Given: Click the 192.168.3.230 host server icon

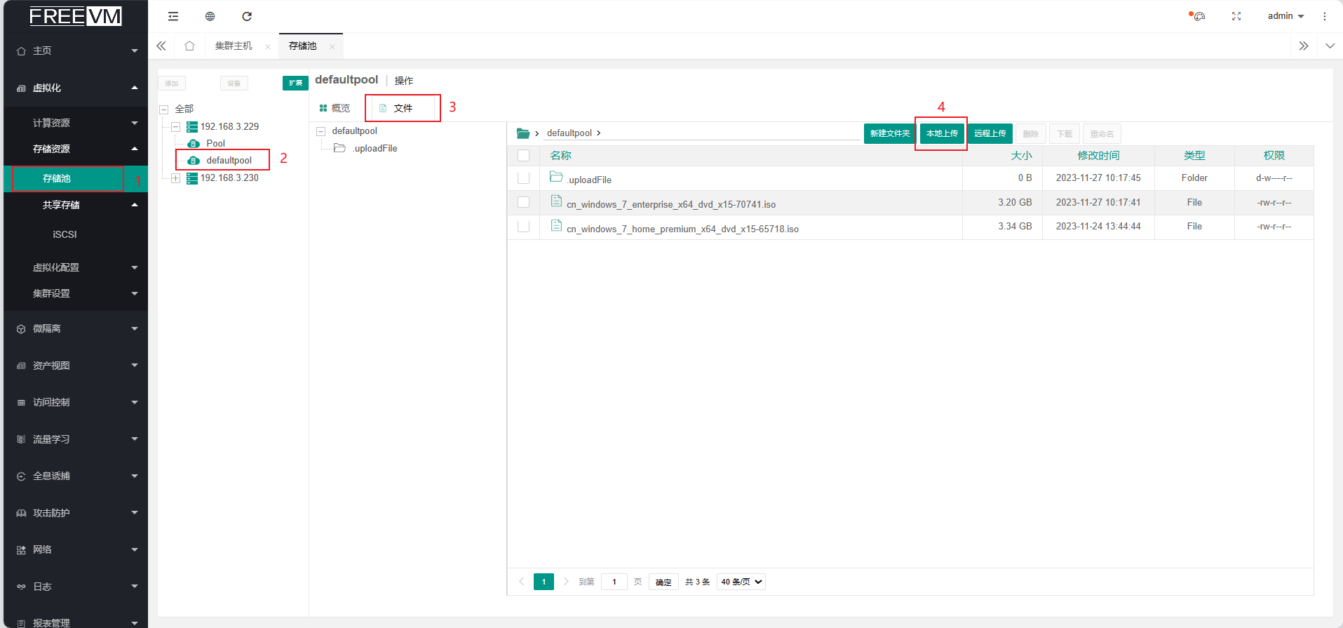Looking at the screenshot, I should coord(192,178).
